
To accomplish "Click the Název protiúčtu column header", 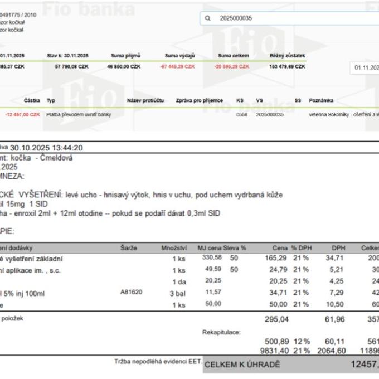I will (x=145, y=100).
